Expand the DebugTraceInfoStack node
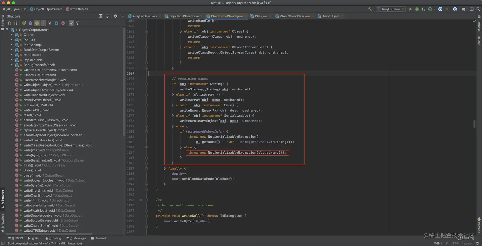Viewport: 482px width, 246px height. pos(12,65)
